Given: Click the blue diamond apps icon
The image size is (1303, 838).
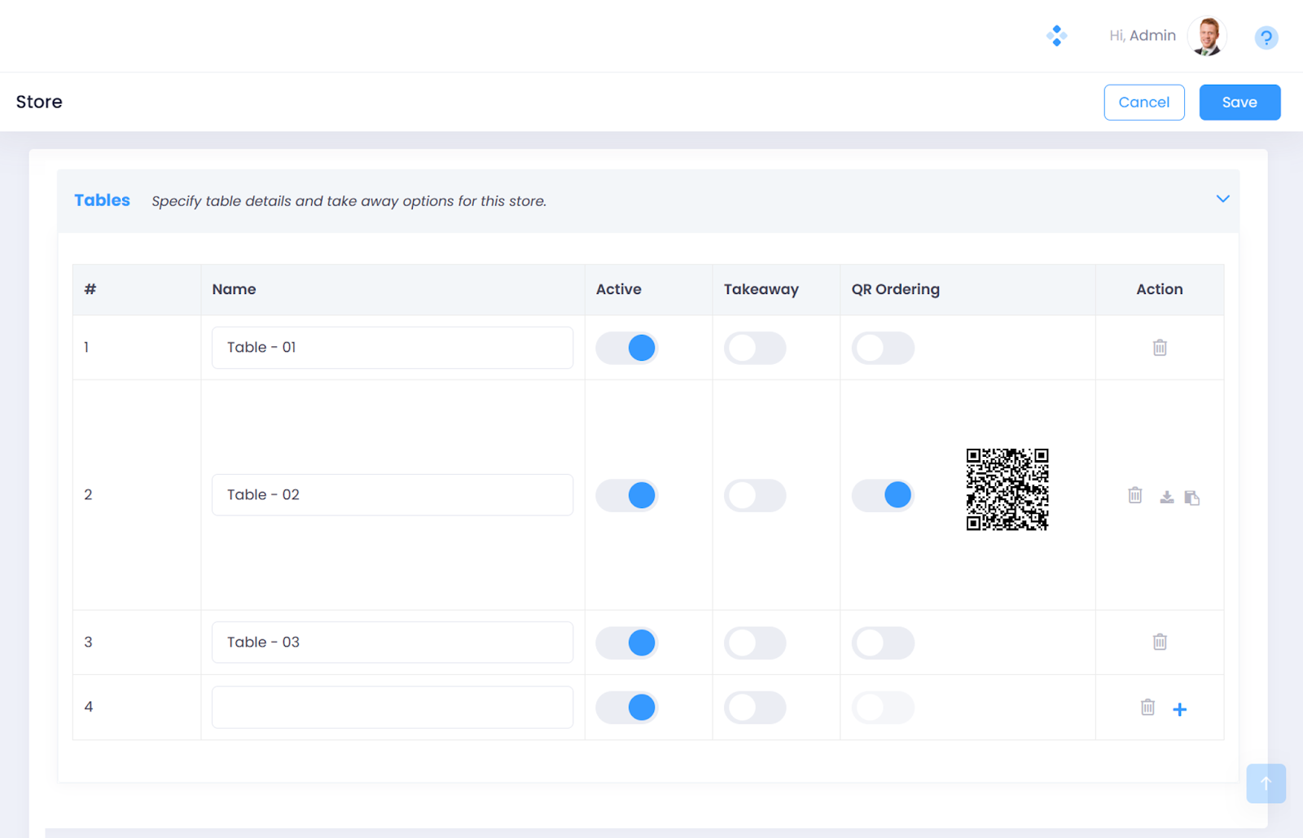Looking at the screenshot, I should [1056, 36].
